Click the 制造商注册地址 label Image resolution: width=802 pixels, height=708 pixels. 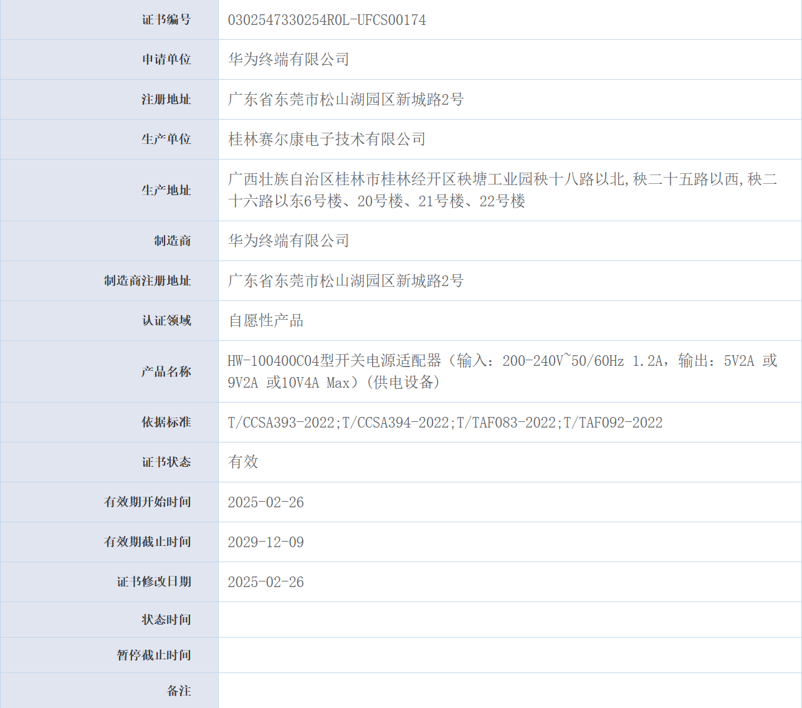(148, 281)
